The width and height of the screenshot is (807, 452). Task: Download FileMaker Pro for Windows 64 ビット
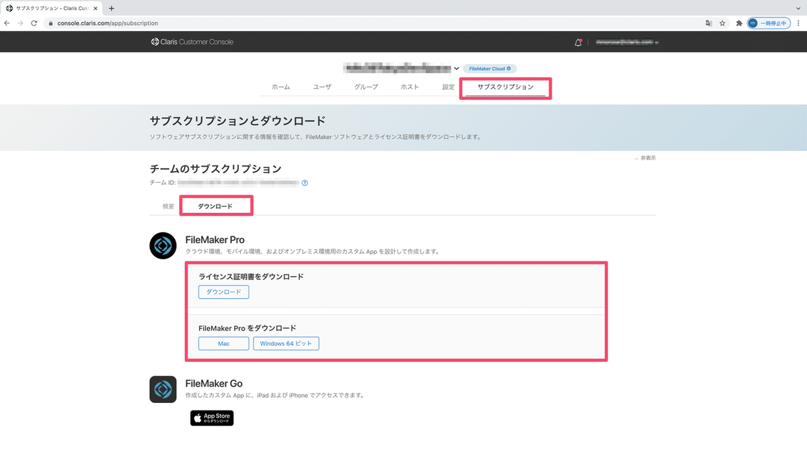coord(286,343)
